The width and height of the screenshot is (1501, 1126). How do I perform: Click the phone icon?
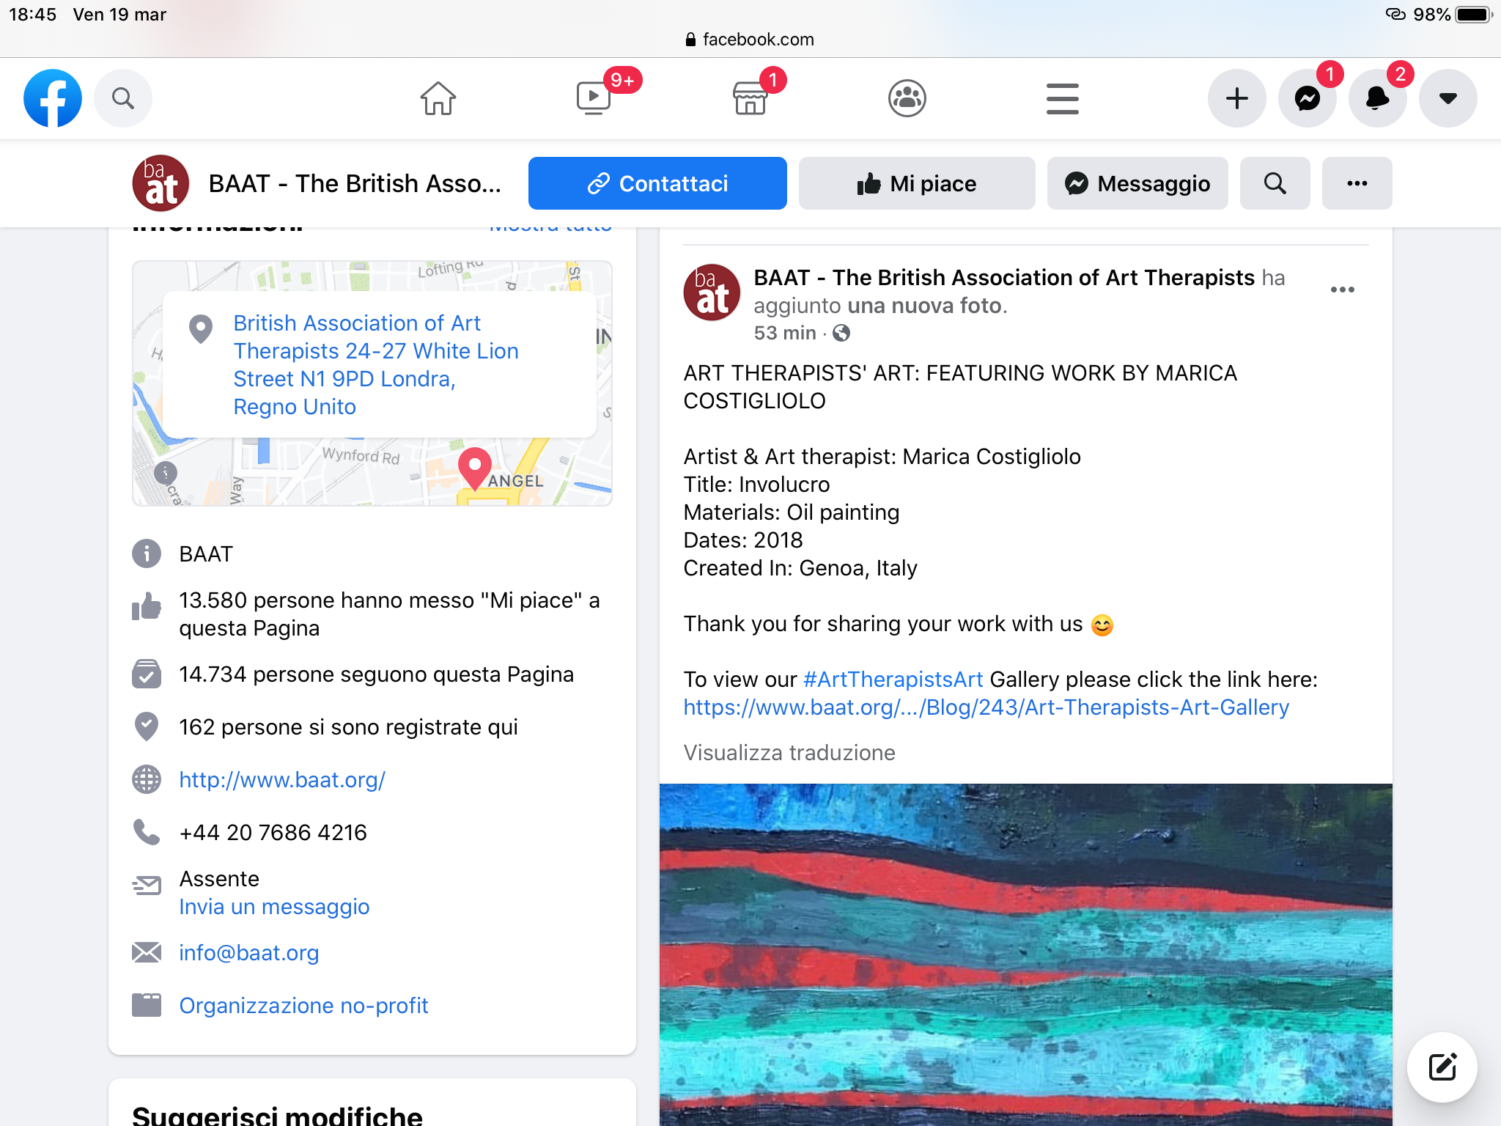point(147,832)
